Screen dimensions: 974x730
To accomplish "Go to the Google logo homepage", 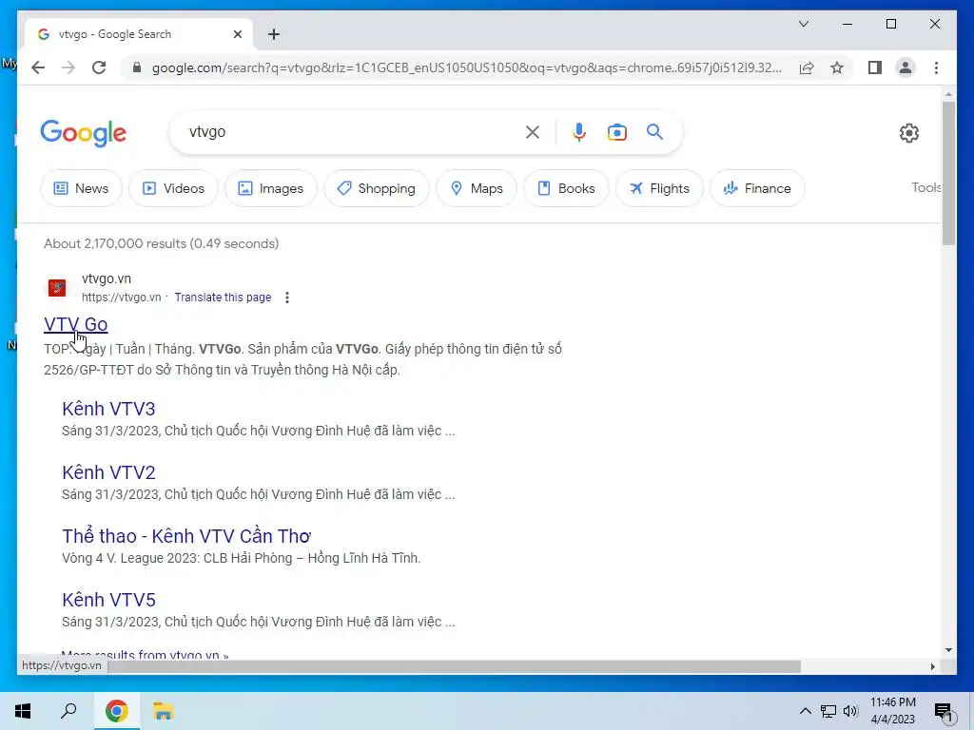I will point(84,133).
